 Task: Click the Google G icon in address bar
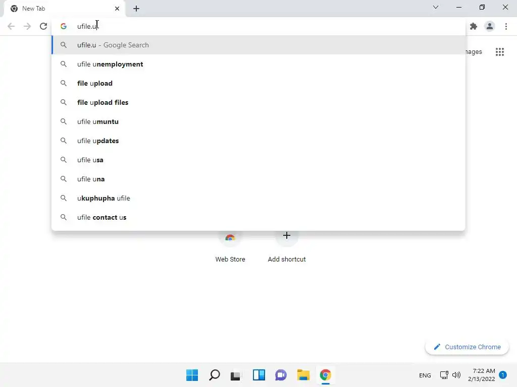(x=63, y=26)
